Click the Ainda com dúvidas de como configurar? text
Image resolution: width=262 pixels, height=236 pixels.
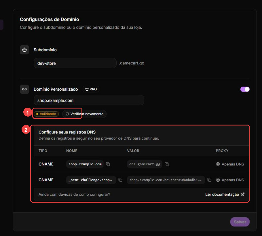tap(74, 194)
